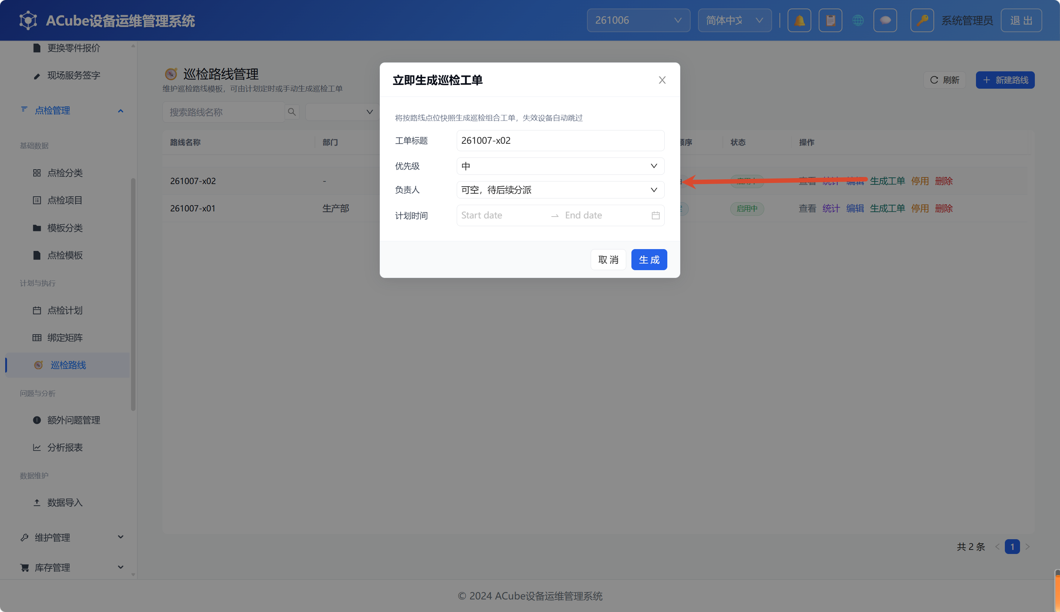The height and width of the screenshot is (612, 1060).
Task: Click the key icon next to 系统管理员
Action: tap(922, 20)
